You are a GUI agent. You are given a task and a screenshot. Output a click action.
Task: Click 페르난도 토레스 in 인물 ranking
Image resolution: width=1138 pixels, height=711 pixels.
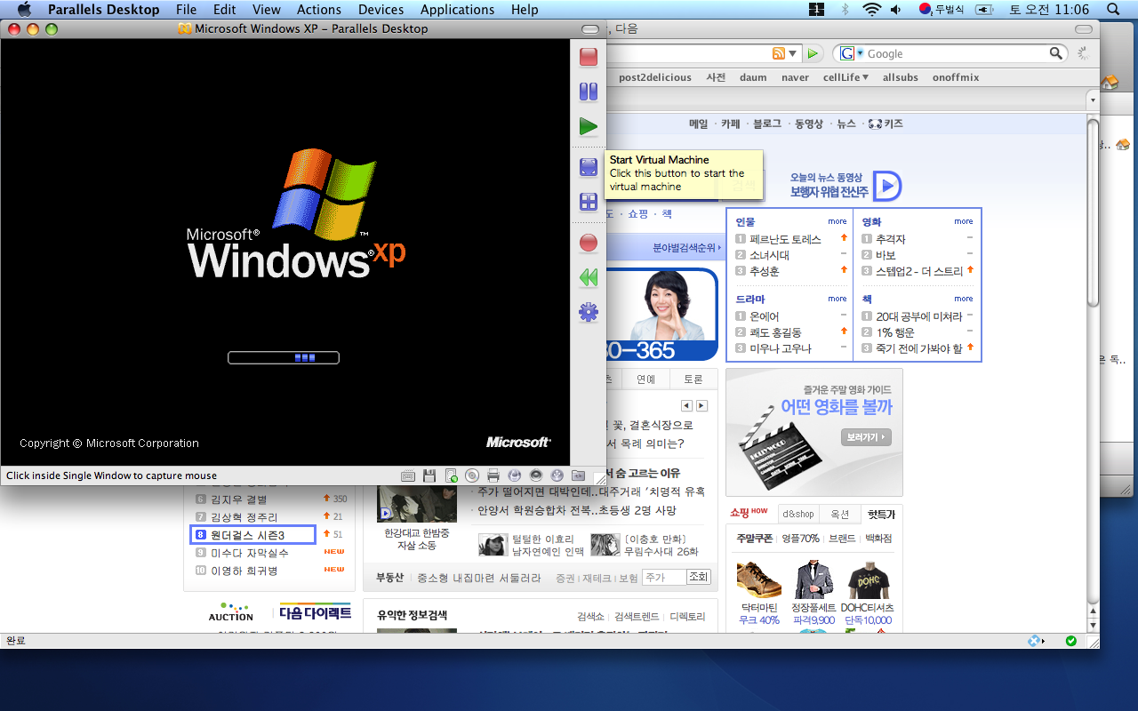click(x=785, y=239)
